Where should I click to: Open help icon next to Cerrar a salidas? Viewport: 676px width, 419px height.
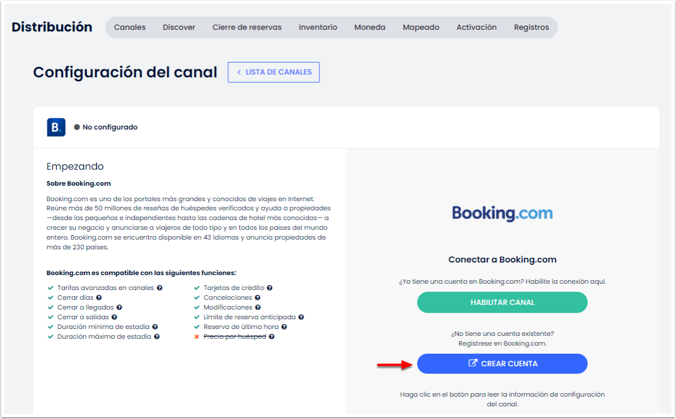pos(114,318)
